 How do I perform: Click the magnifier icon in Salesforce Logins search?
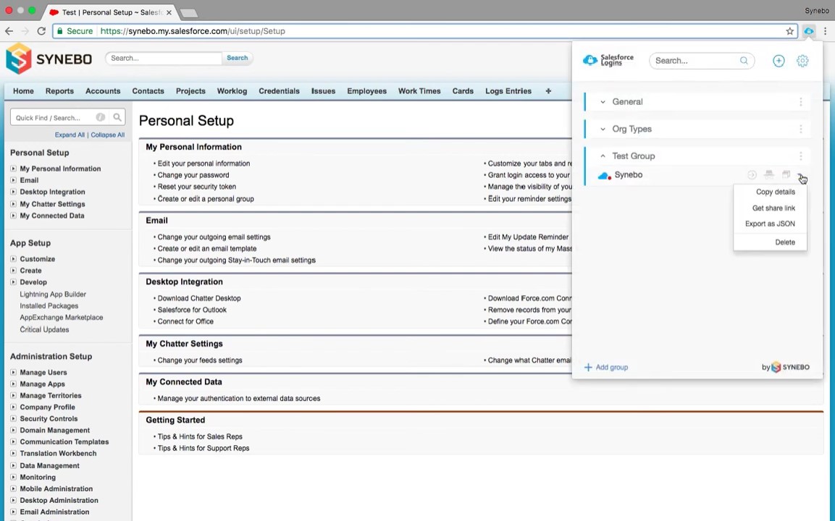click(744, 61)
